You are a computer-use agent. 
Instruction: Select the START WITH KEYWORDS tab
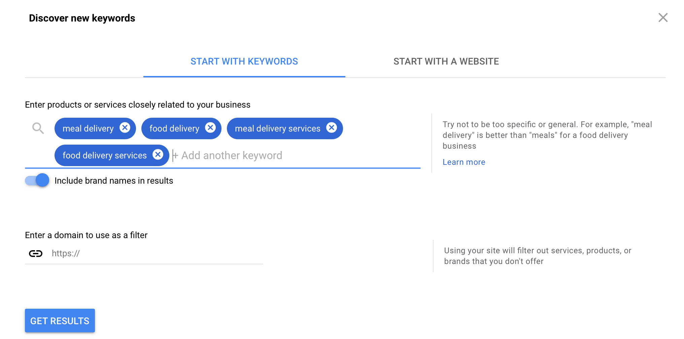(244, 61)
